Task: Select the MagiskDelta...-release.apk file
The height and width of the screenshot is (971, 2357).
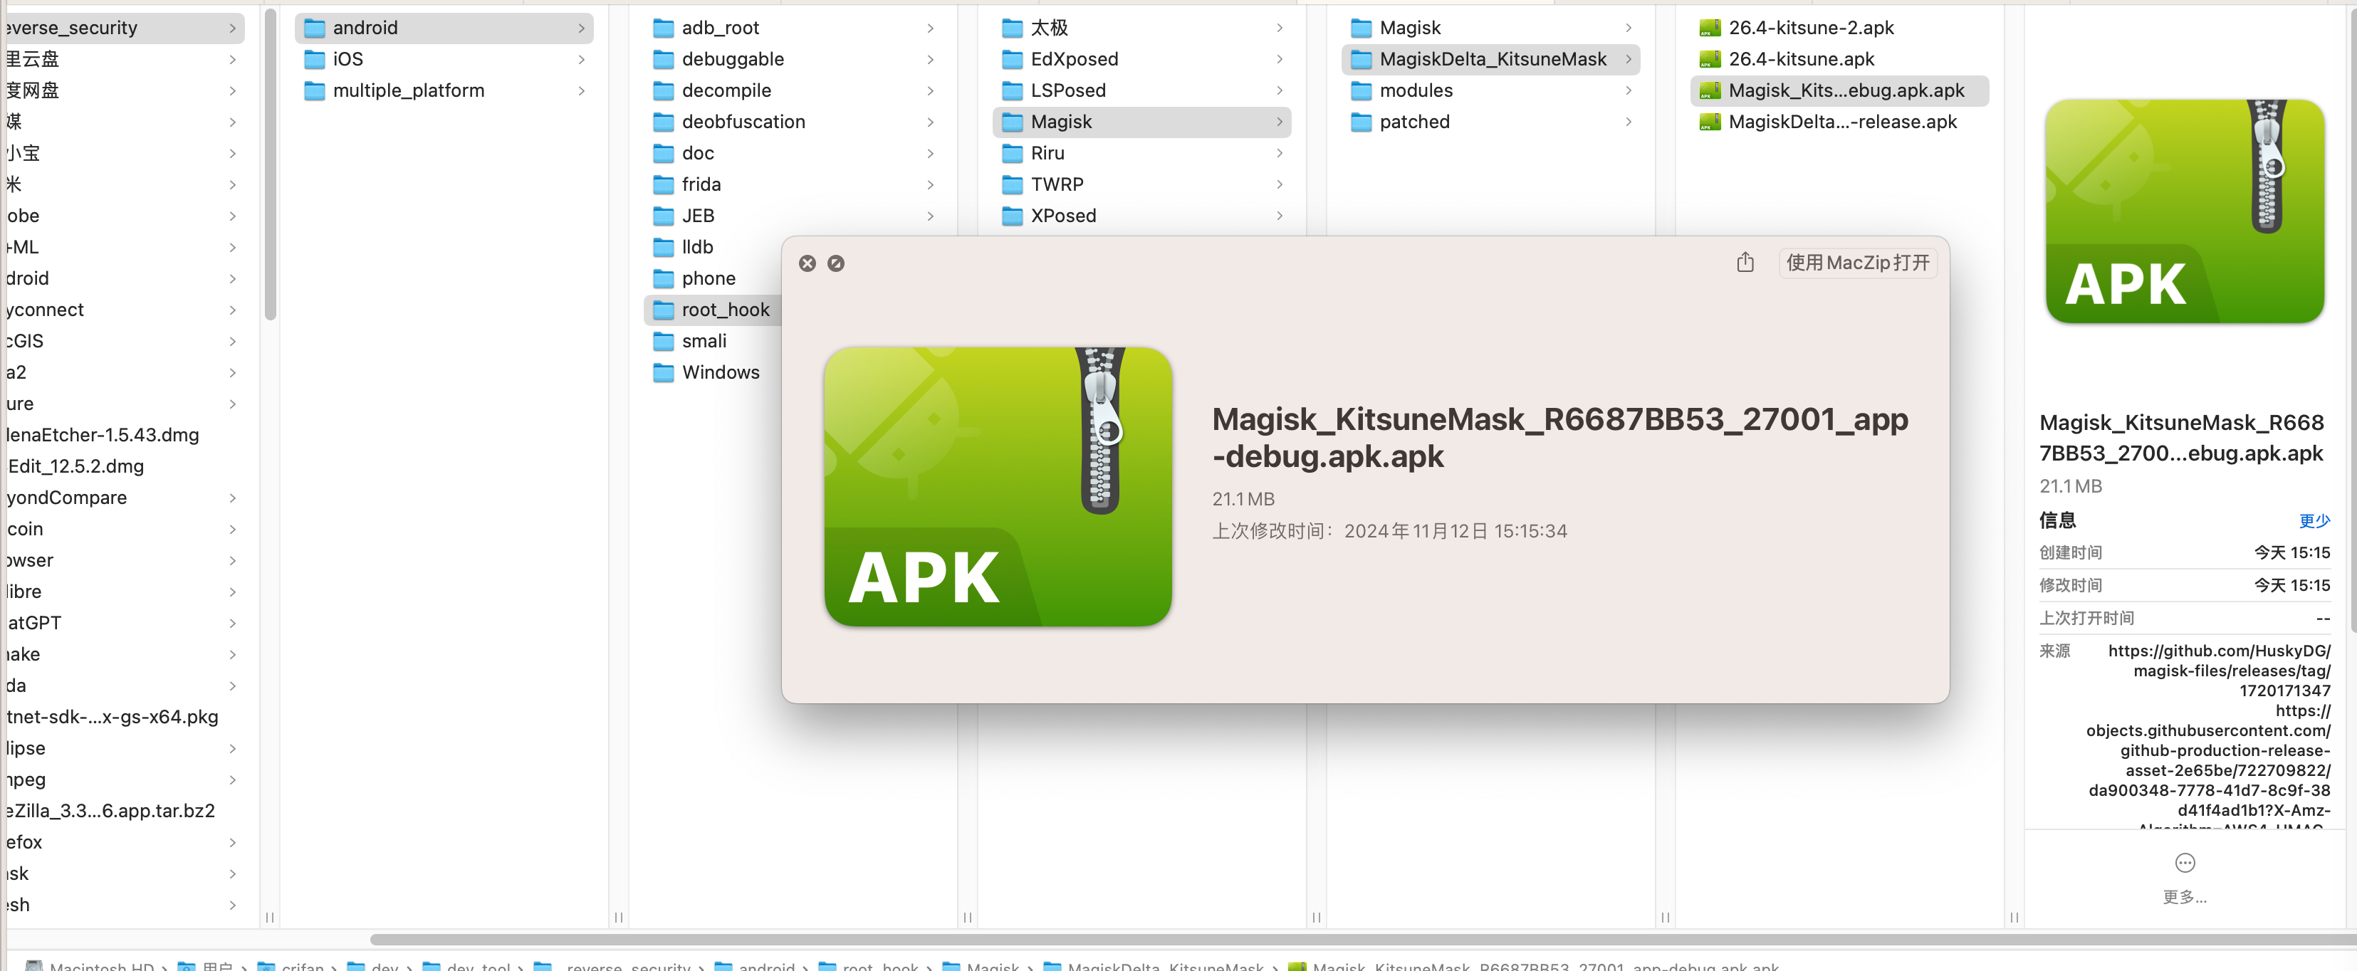Action: (x=1839, y=122)
